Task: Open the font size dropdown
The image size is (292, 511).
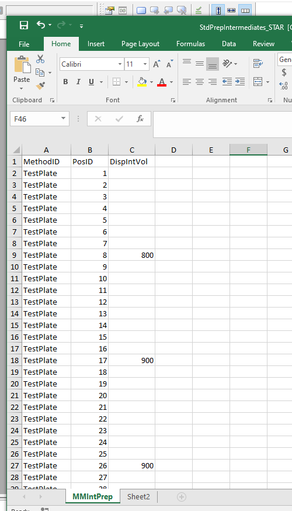Action: point(145,64)
